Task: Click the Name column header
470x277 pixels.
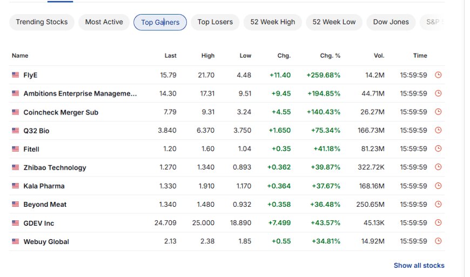Action: (x=20, y=56)
